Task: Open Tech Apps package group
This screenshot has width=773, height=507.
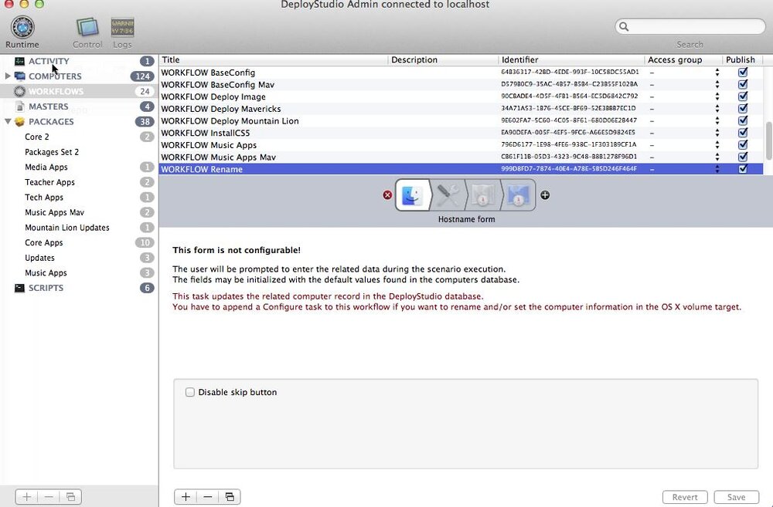Action: click(x=44, y=198)
